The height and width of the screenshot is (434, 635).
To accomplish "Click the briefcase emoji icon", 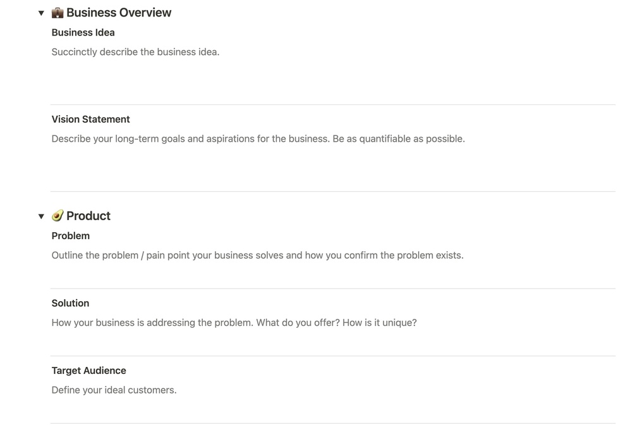I will (57, 13).
